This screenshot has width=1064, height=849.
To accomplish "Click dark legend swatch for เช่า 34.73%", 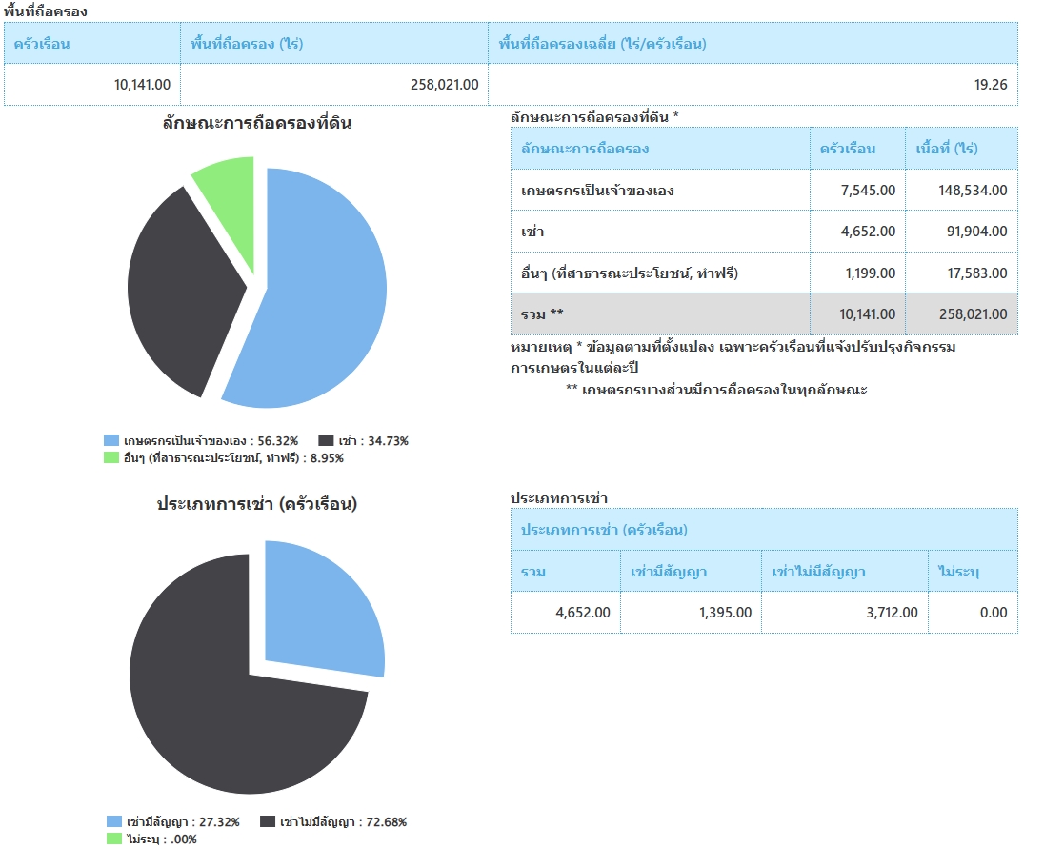I will pos(326,441).
